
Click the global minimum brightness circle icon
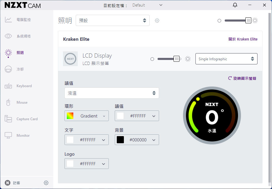coord(219,21)
